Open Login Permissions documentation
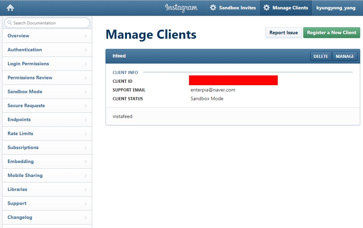Screen dimensions: 363x228 28,64
